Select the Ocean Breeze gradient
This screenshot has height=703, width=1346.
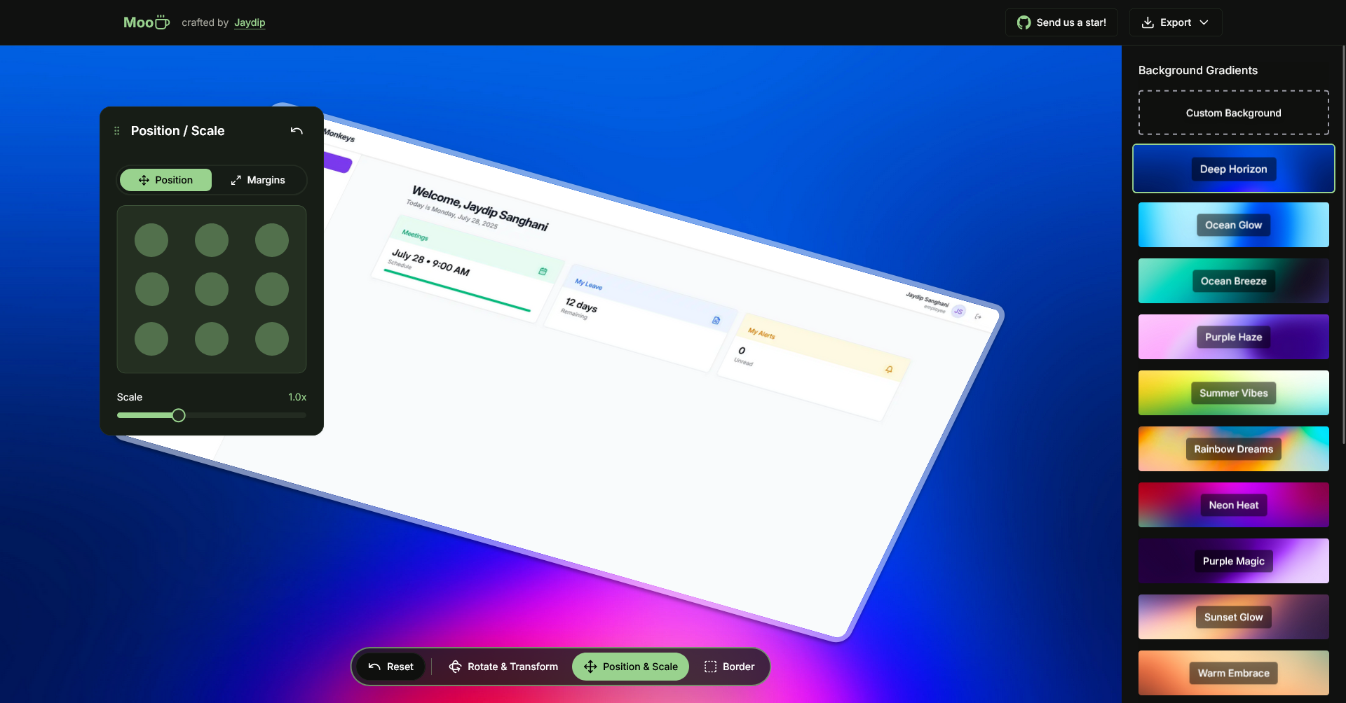(1233, 281)
